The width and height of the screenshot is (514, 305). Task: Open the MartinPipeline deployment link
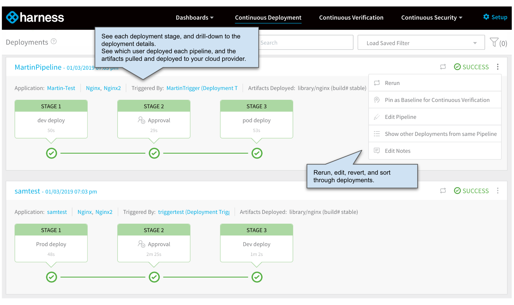[x=38, y=67]
